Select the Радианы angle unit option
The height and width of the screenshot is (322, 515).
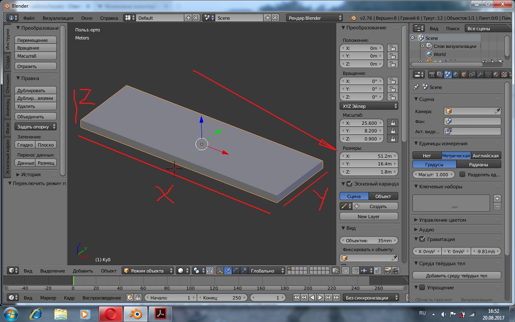pyautogui.click(x=478, y=165)
